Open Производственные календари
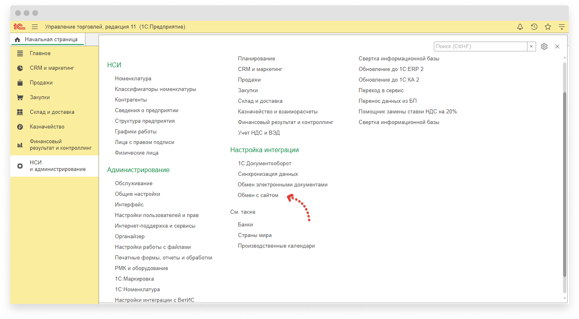Image resolution: width=579 pixels, height=319 pixels. tap(276, 246)
